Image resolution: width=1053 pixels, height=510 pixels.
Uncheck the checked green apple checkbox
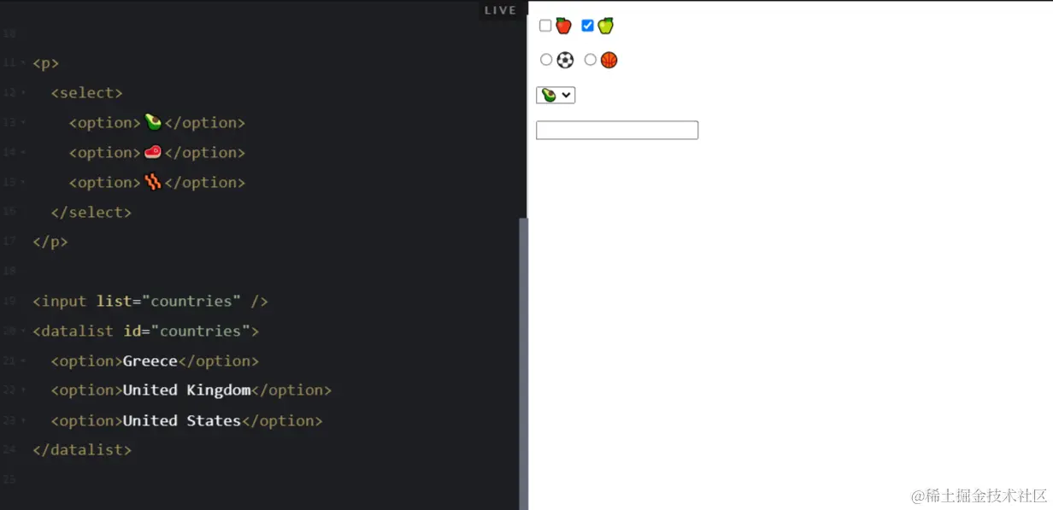587,26
